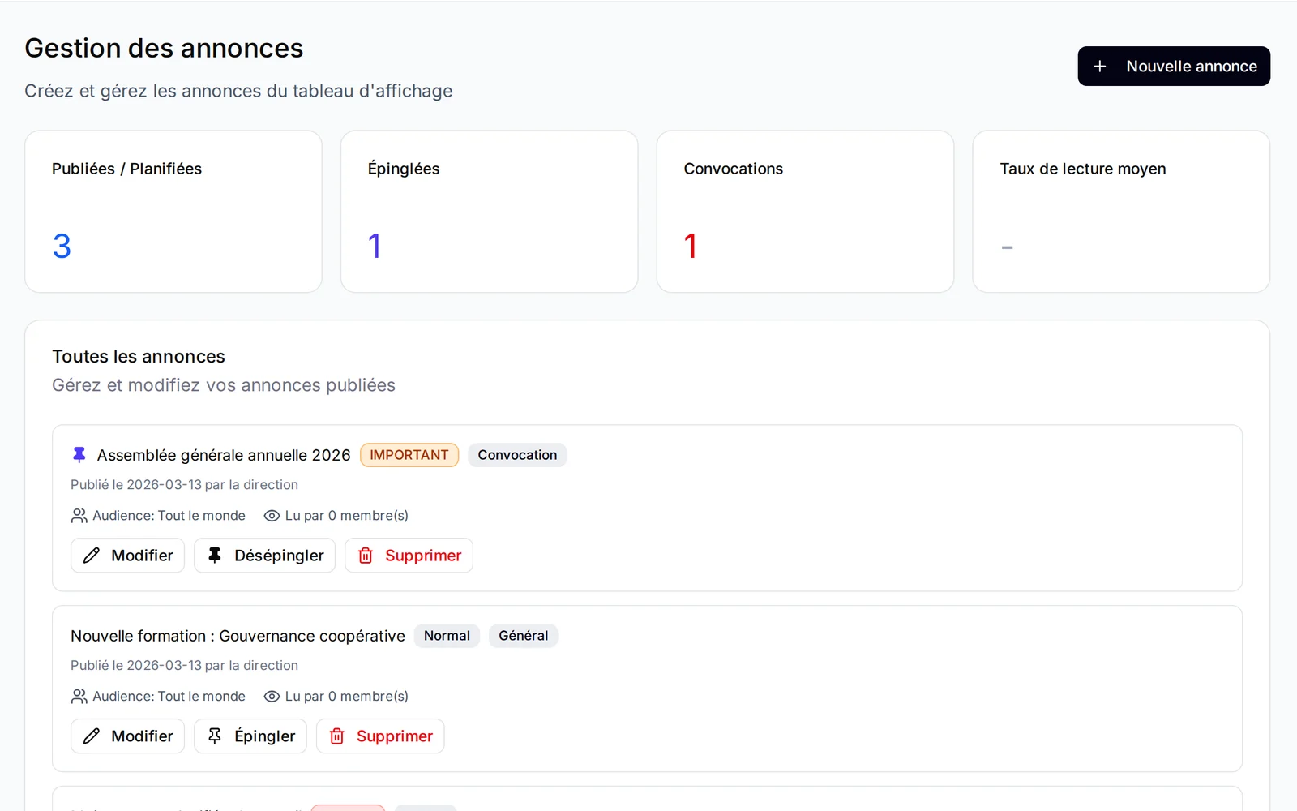Click trash icon for the Assemblée générale announcement
1297x811 pixels.
coord(366,556)
